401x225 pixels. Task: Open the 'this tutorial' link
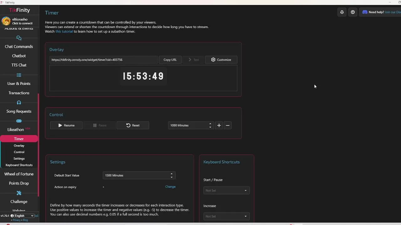64,31
